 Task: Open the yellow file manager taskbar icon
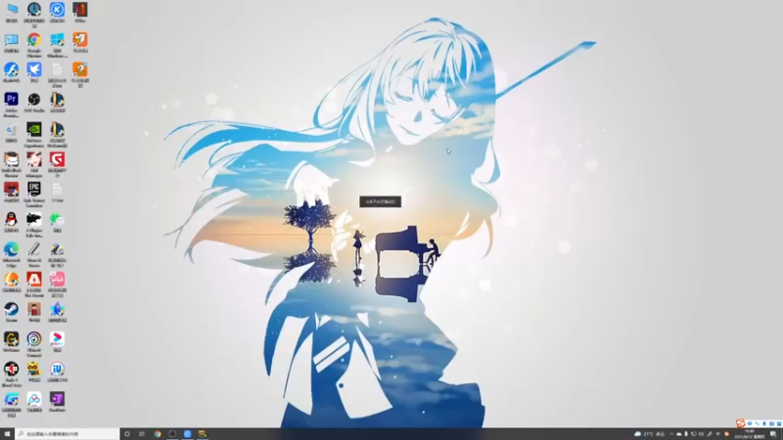(x=203, y=434)
